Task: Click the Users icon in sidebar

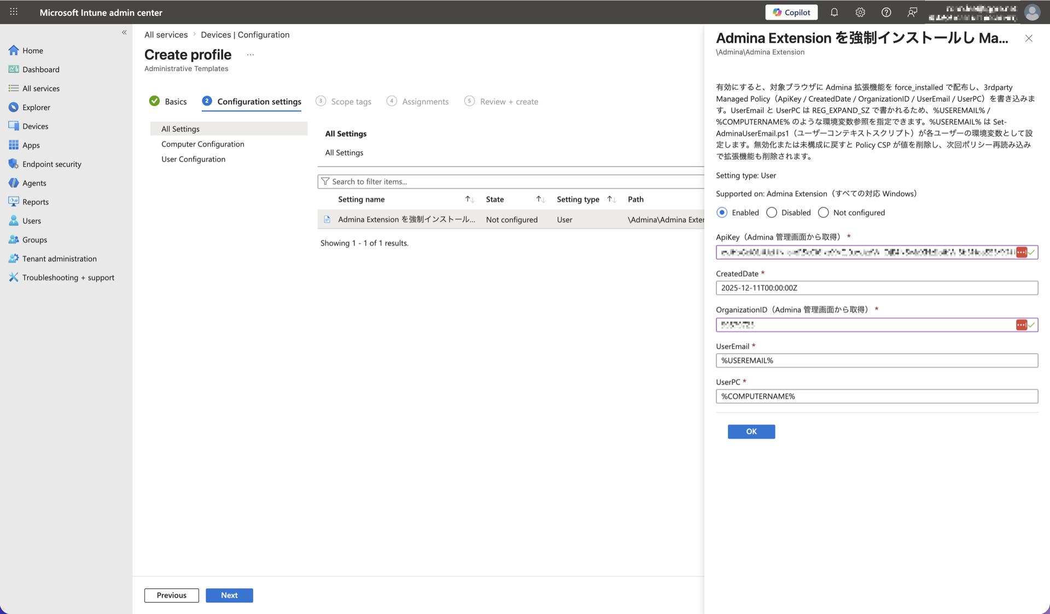Action: [x=14, y=220]
